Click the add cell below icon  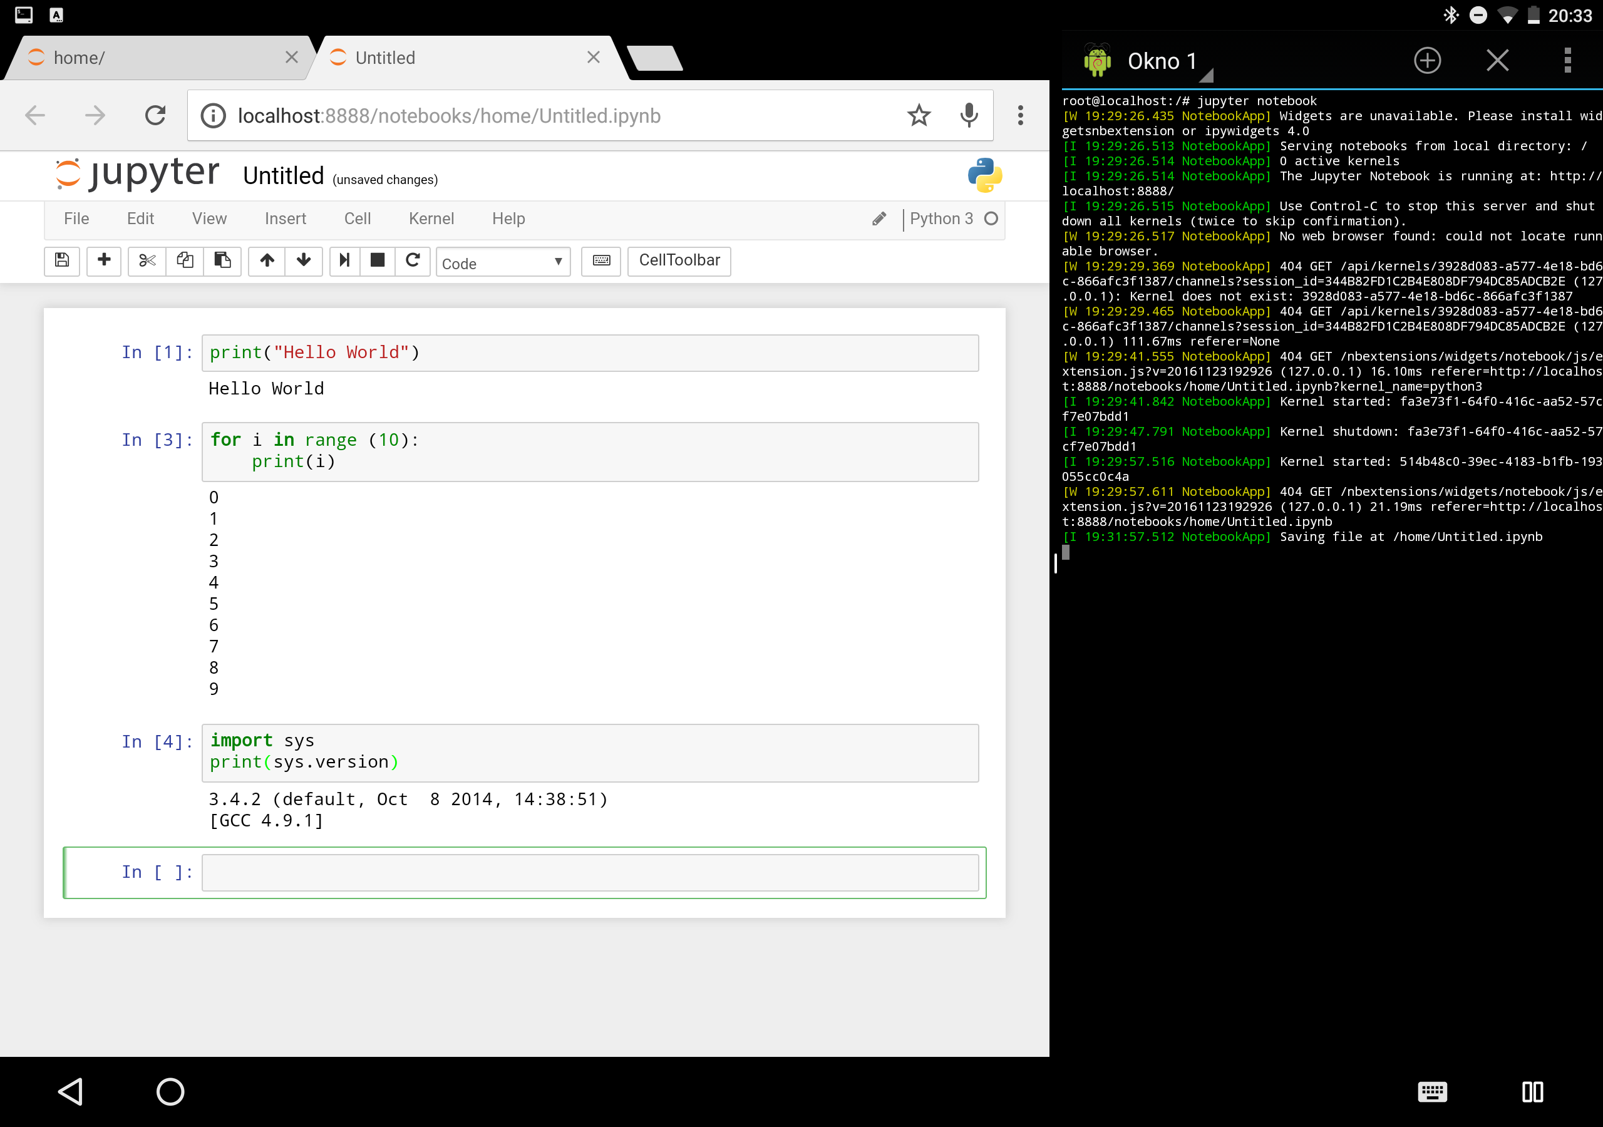point(104,261)
